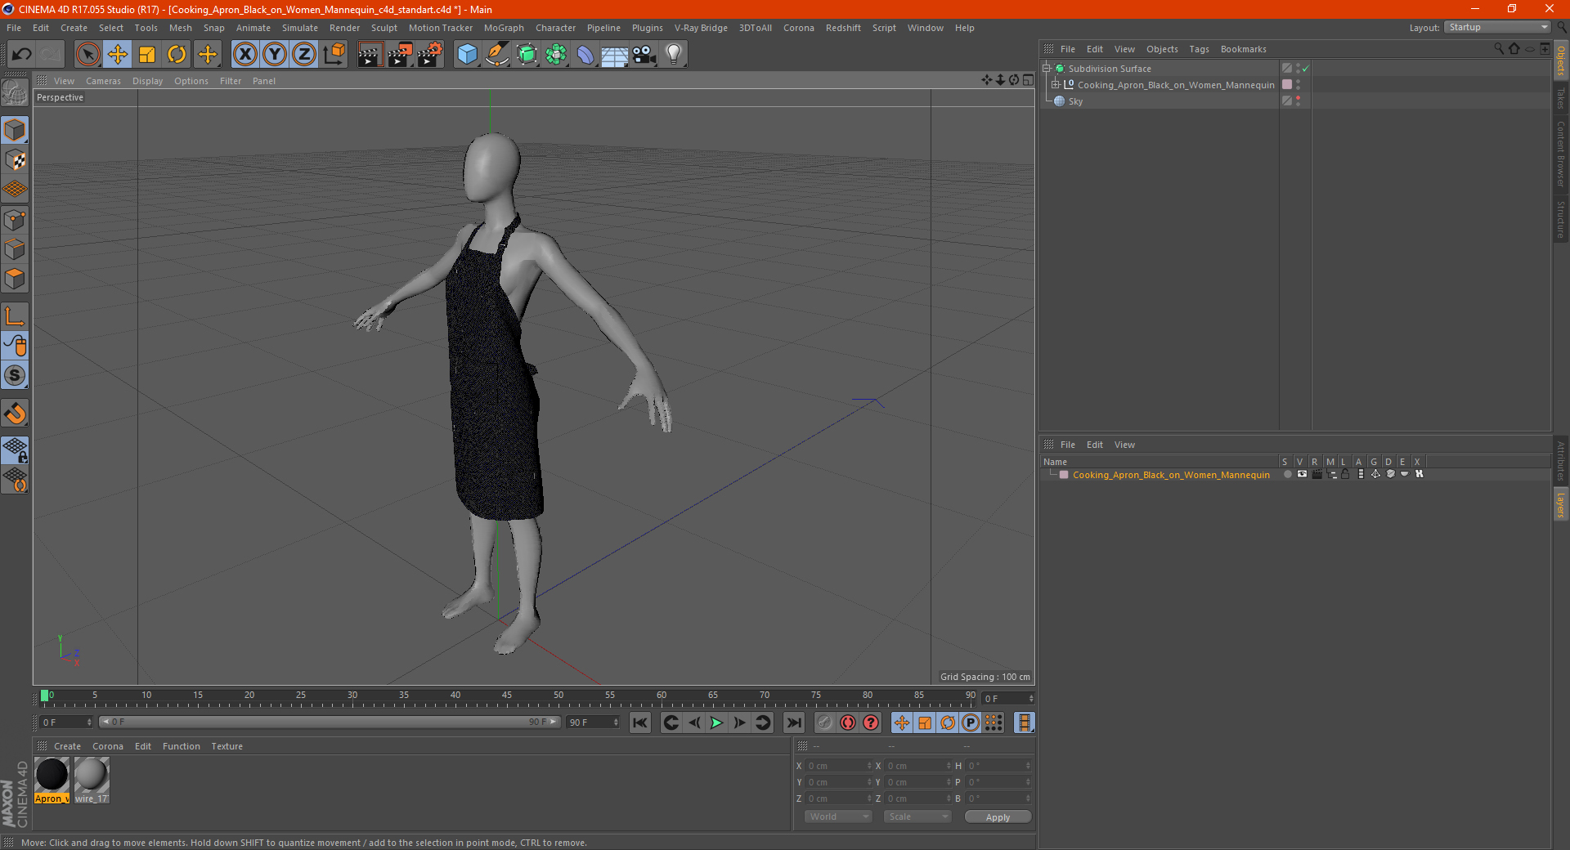
Task: Open the Deformer objects icon
Action: pyautogui.click(x=585, y=55)
